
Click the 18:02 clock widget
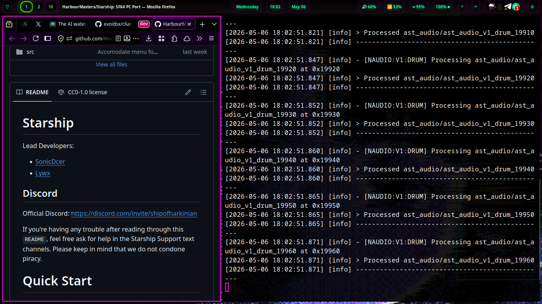click(x=275, y=7)
